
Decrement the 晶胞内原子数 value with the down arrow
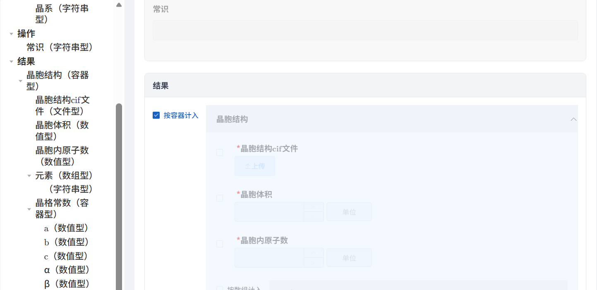click(313, 262)
